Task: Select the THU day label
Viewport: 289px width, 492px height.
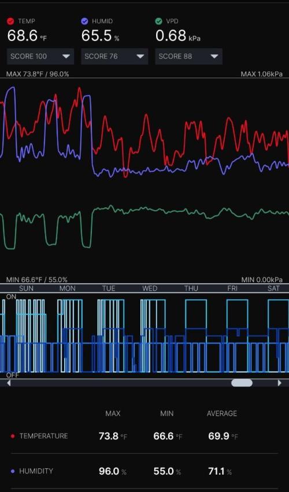Action: [191, 288]
